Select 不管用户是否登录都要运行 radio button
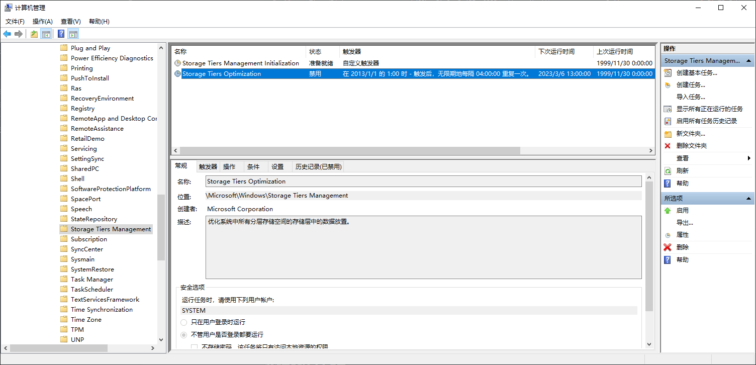 (x=184, y=335)
